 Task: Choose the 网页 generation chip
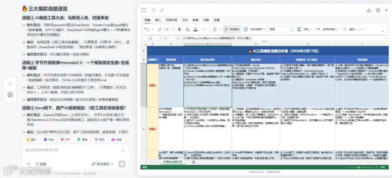99,140
